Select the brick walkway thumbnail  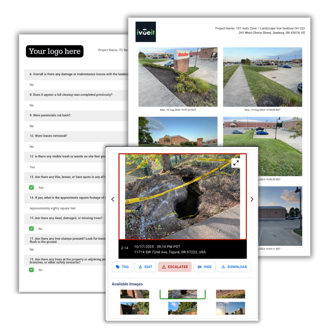click(135, 294)
